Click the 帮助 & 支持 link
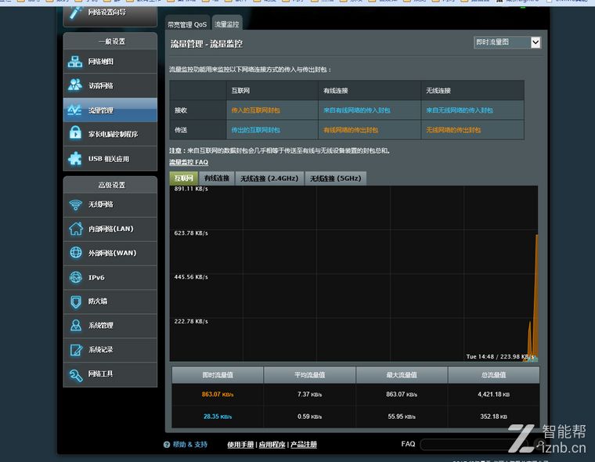This screenshot has width=595, height=462. tap(190, 445)
